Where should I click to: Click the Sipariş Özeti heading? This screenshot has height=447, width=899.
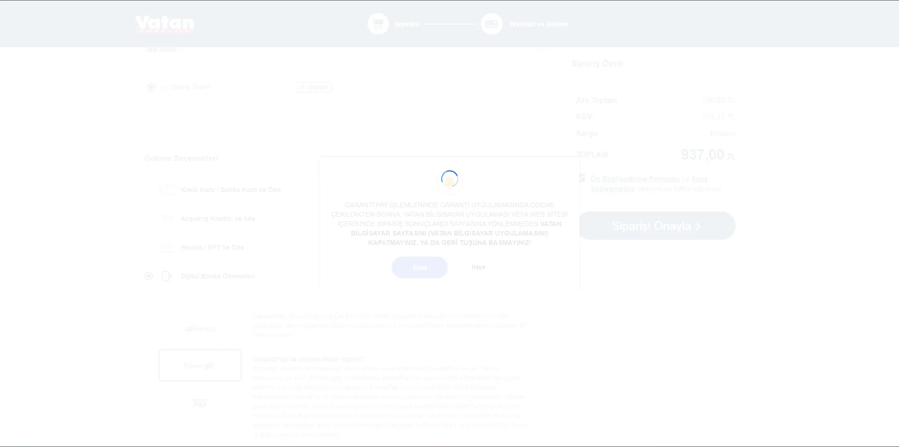[x=597, y=64]
